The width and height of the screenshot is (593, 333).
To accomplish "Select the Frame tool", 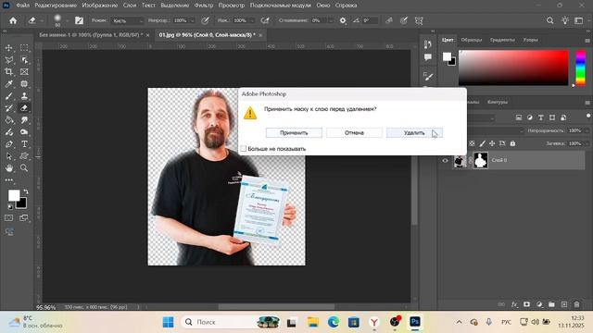I will [24, 72].
